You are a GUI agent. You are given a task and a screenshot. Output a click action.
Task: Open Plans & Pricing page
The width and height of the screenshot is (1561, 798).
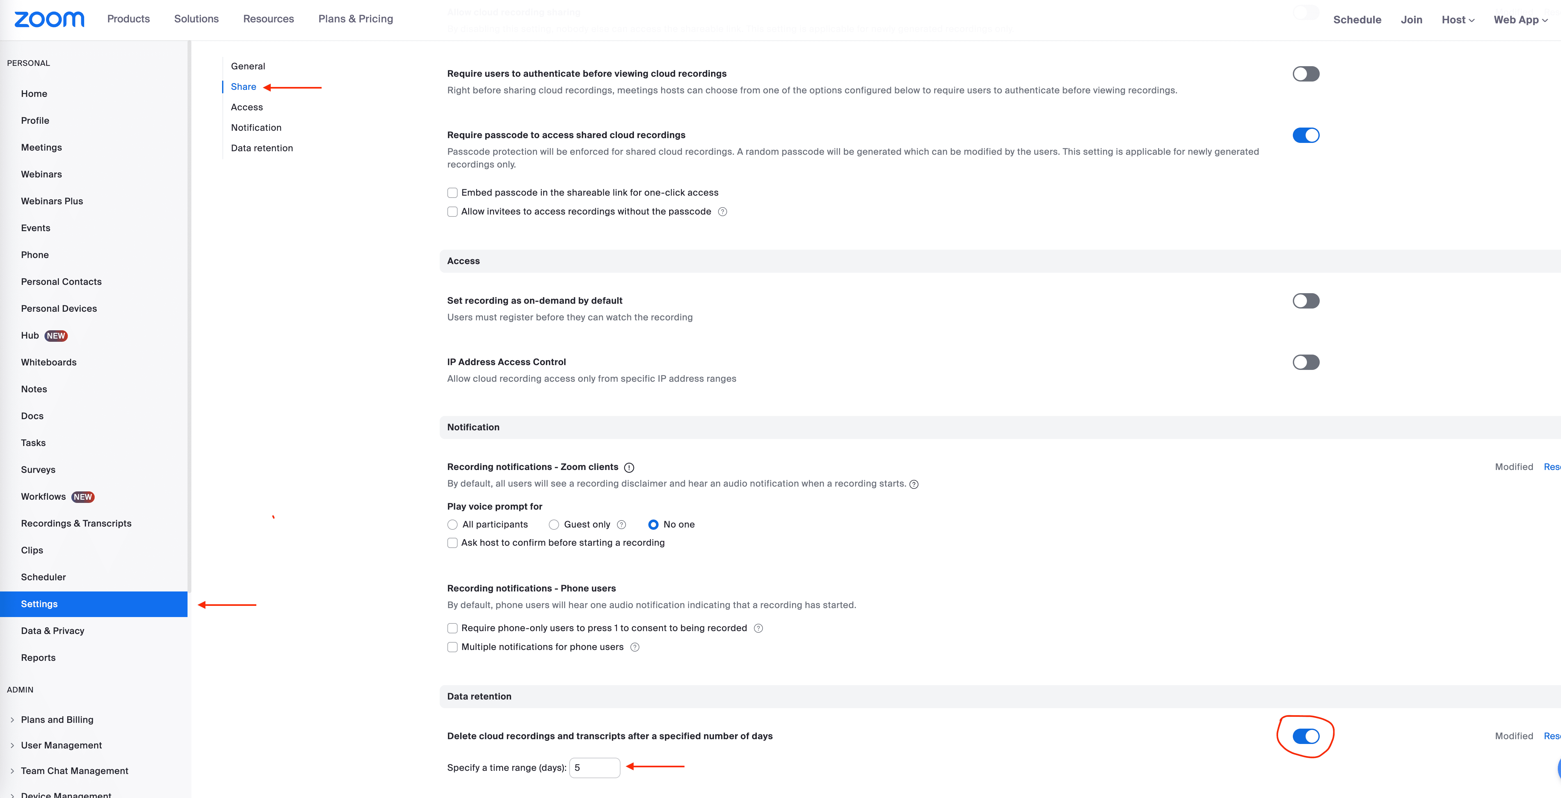point(356,19)
